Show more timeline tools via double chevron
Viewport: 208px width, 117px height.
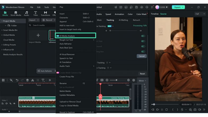(x=50, y=80)
